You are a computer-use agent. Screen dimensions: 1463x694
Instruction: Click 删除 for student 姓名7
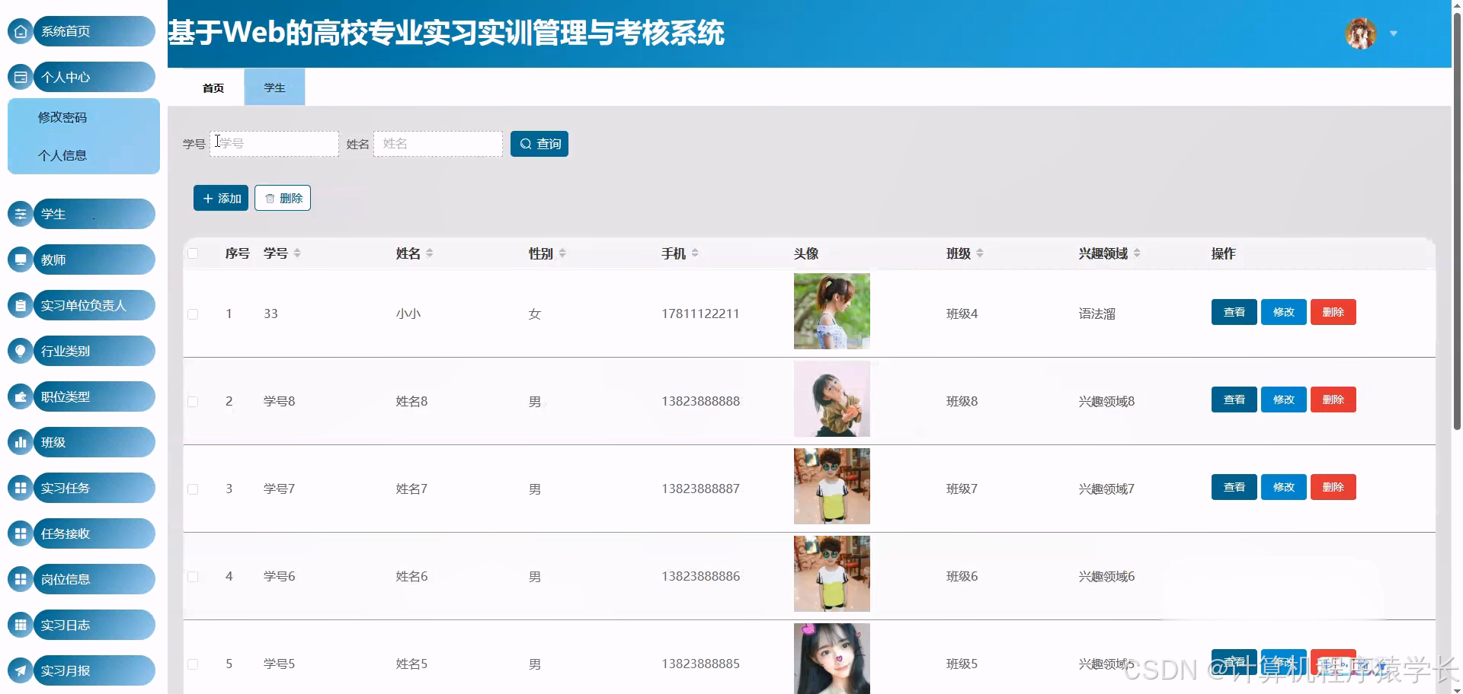[x=1333, y=487]
